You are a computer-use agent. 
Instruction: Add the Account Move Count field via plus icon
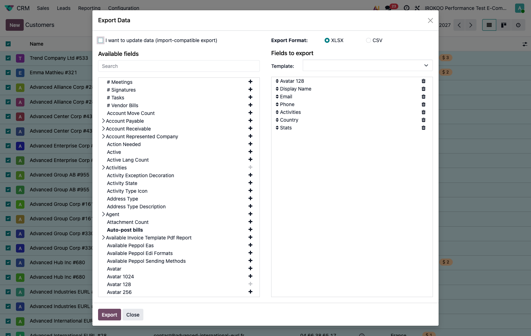coord(250,113)
